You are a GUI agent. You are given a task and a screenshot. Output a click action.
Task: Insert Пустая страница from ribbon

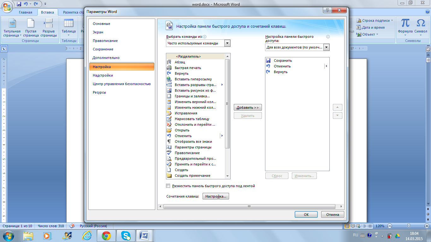(31, 28)
